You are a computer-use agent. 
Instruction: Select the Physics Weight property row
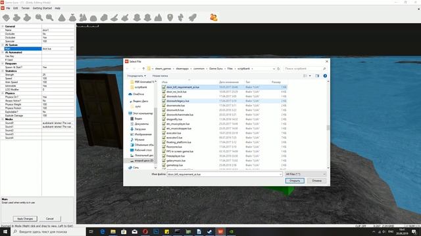click(37, 104)
